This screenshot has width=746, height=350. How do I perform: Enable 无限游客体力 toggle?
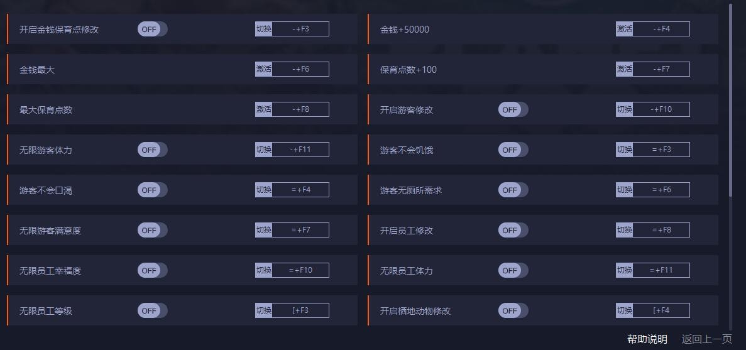(152, 150)
